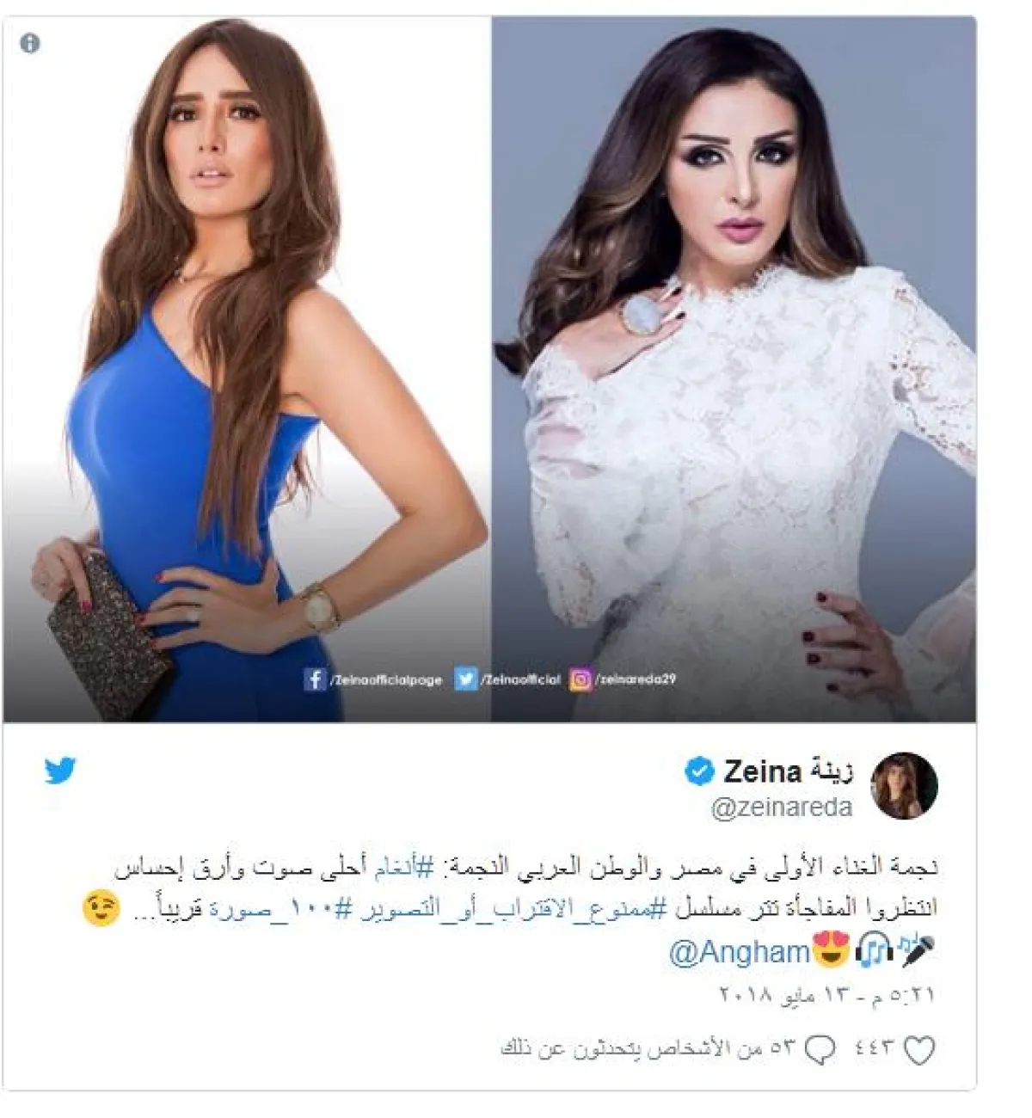This screenshot has width=1032, height=1118.
Task: Click the Facebook icon in the photo
Action: click(315, 679)
